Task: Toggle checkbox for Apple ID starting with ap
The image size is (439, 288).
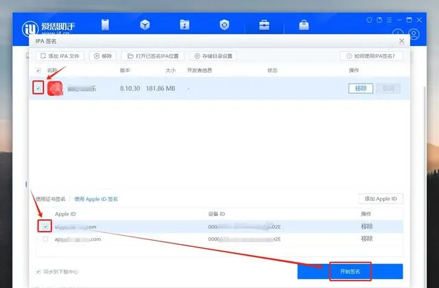Action: [x=45, y=239]
